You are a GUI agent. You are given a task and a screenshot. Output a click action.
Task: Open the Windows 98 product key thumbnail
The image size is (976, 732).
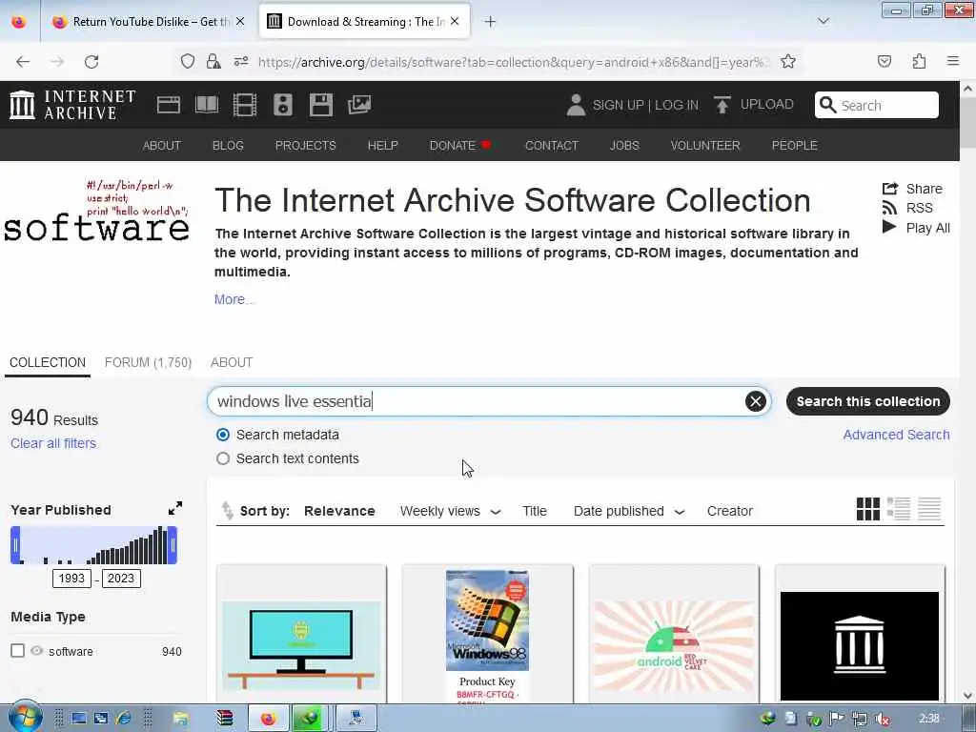tap(487, 635)
